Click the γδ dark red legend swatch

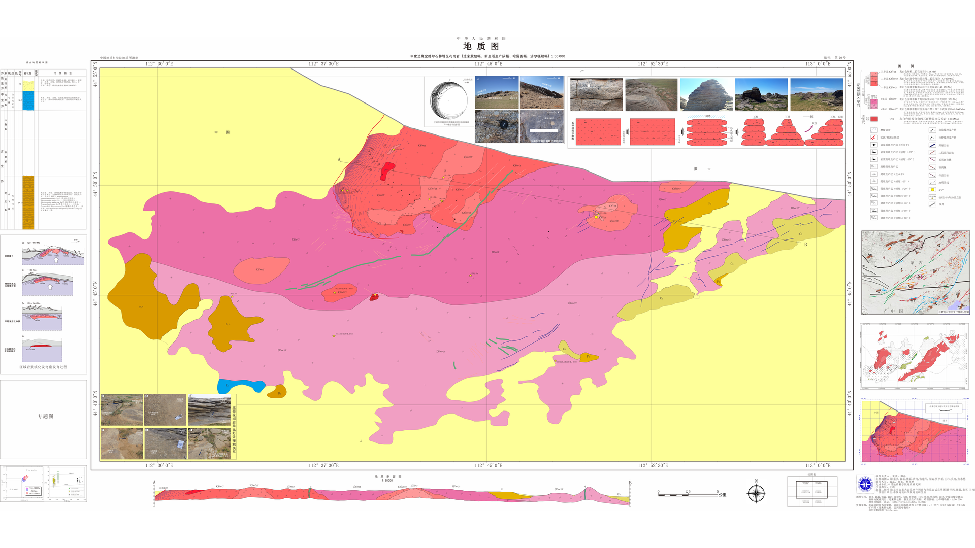coord(874,119)
